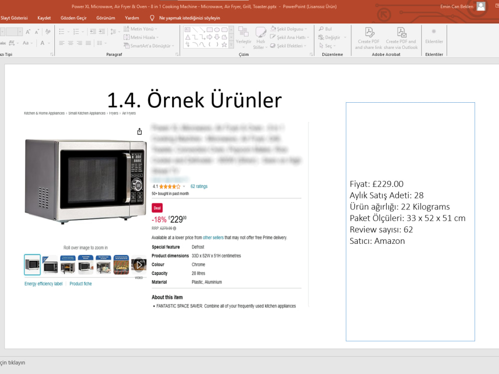
Task: Increase list indent level
Action: click(102, 31)
